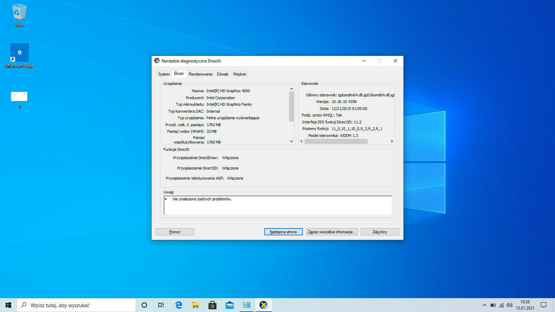Image resolution: width=555 pixels, height=312 pixels.
Task: Open the Windows Start menu
Action: [8, 305]
